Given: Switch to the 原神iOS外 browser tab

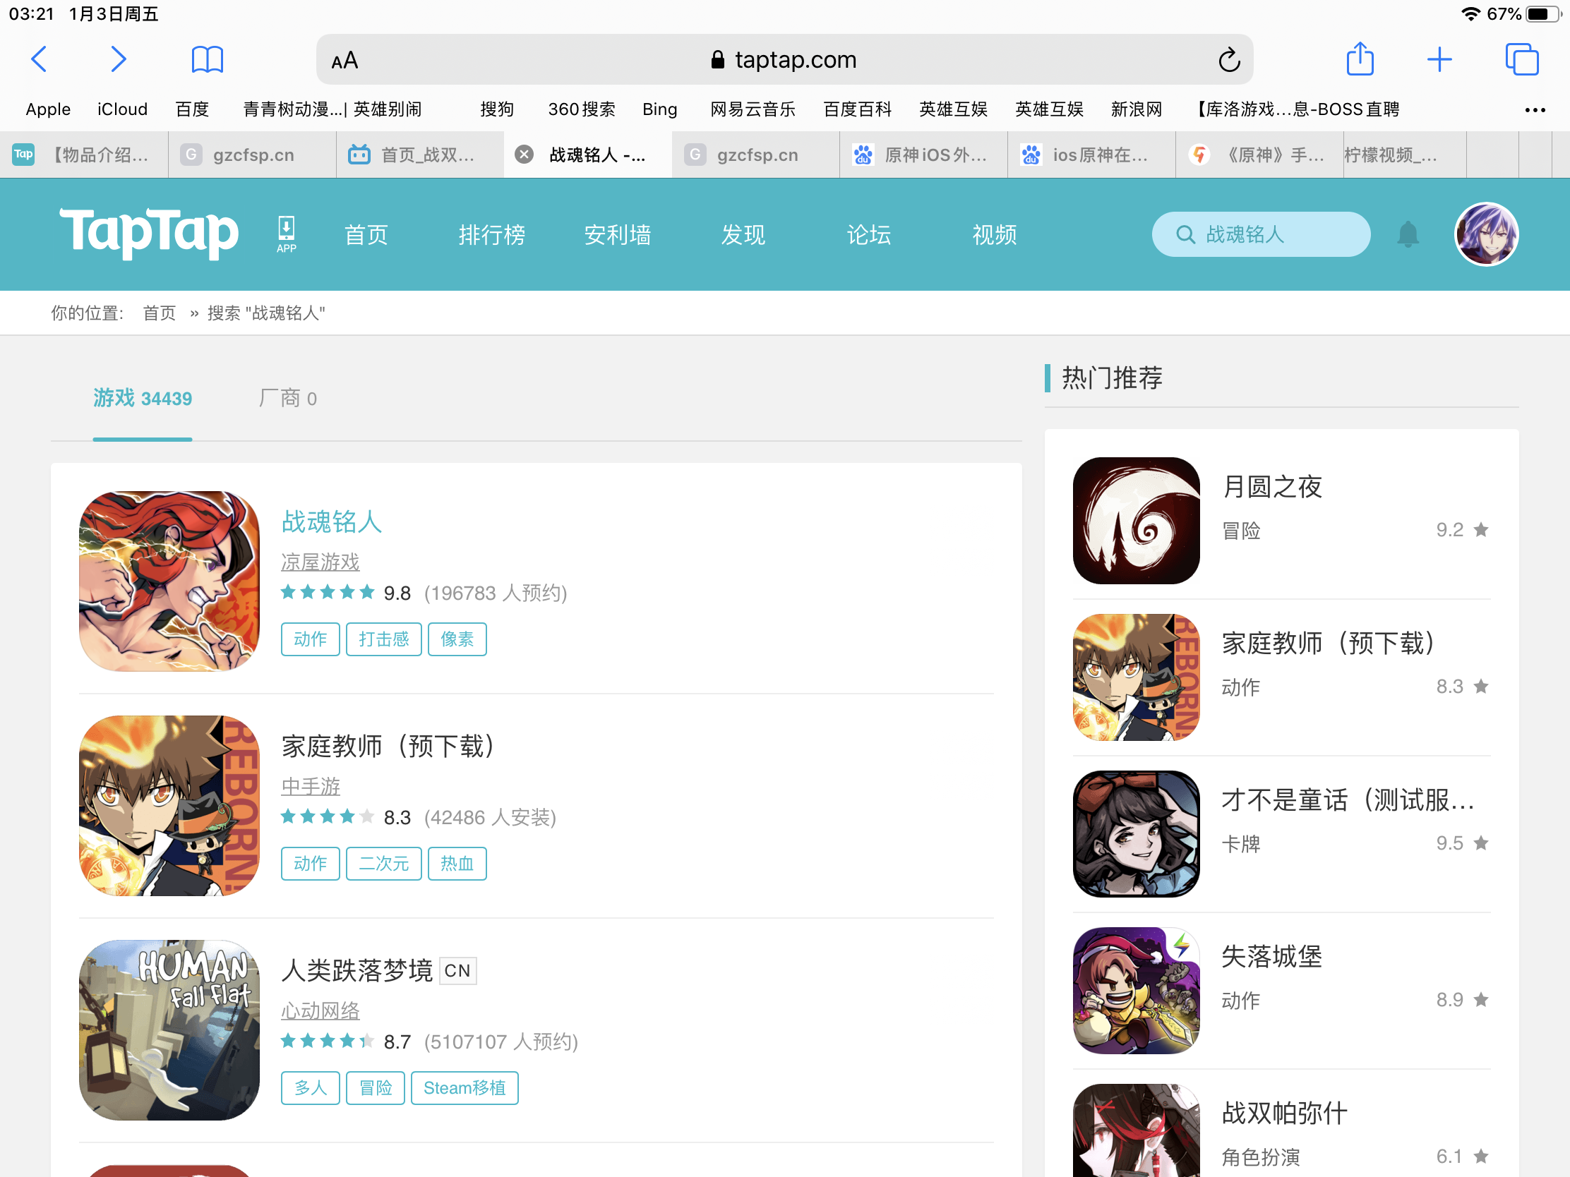Looking at the screenshot, I should (923, 155).
